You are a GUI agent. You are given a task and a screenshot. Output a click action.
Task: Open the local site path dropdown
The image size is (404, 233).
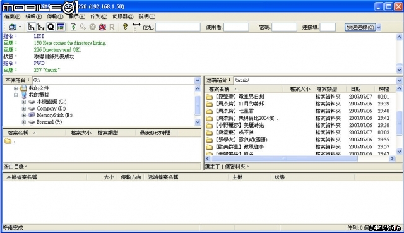click(198, 80)
